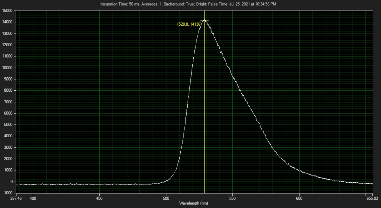Screen dimensions: 381x208
Task: Select the -1000 y-axis label
Action: point(7,193)
